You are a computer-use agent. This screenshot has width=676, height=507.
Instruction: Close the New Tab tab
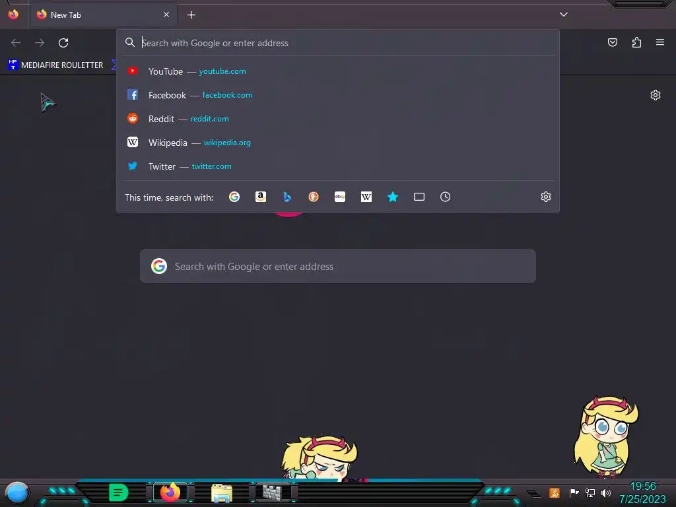pos(166,15)
